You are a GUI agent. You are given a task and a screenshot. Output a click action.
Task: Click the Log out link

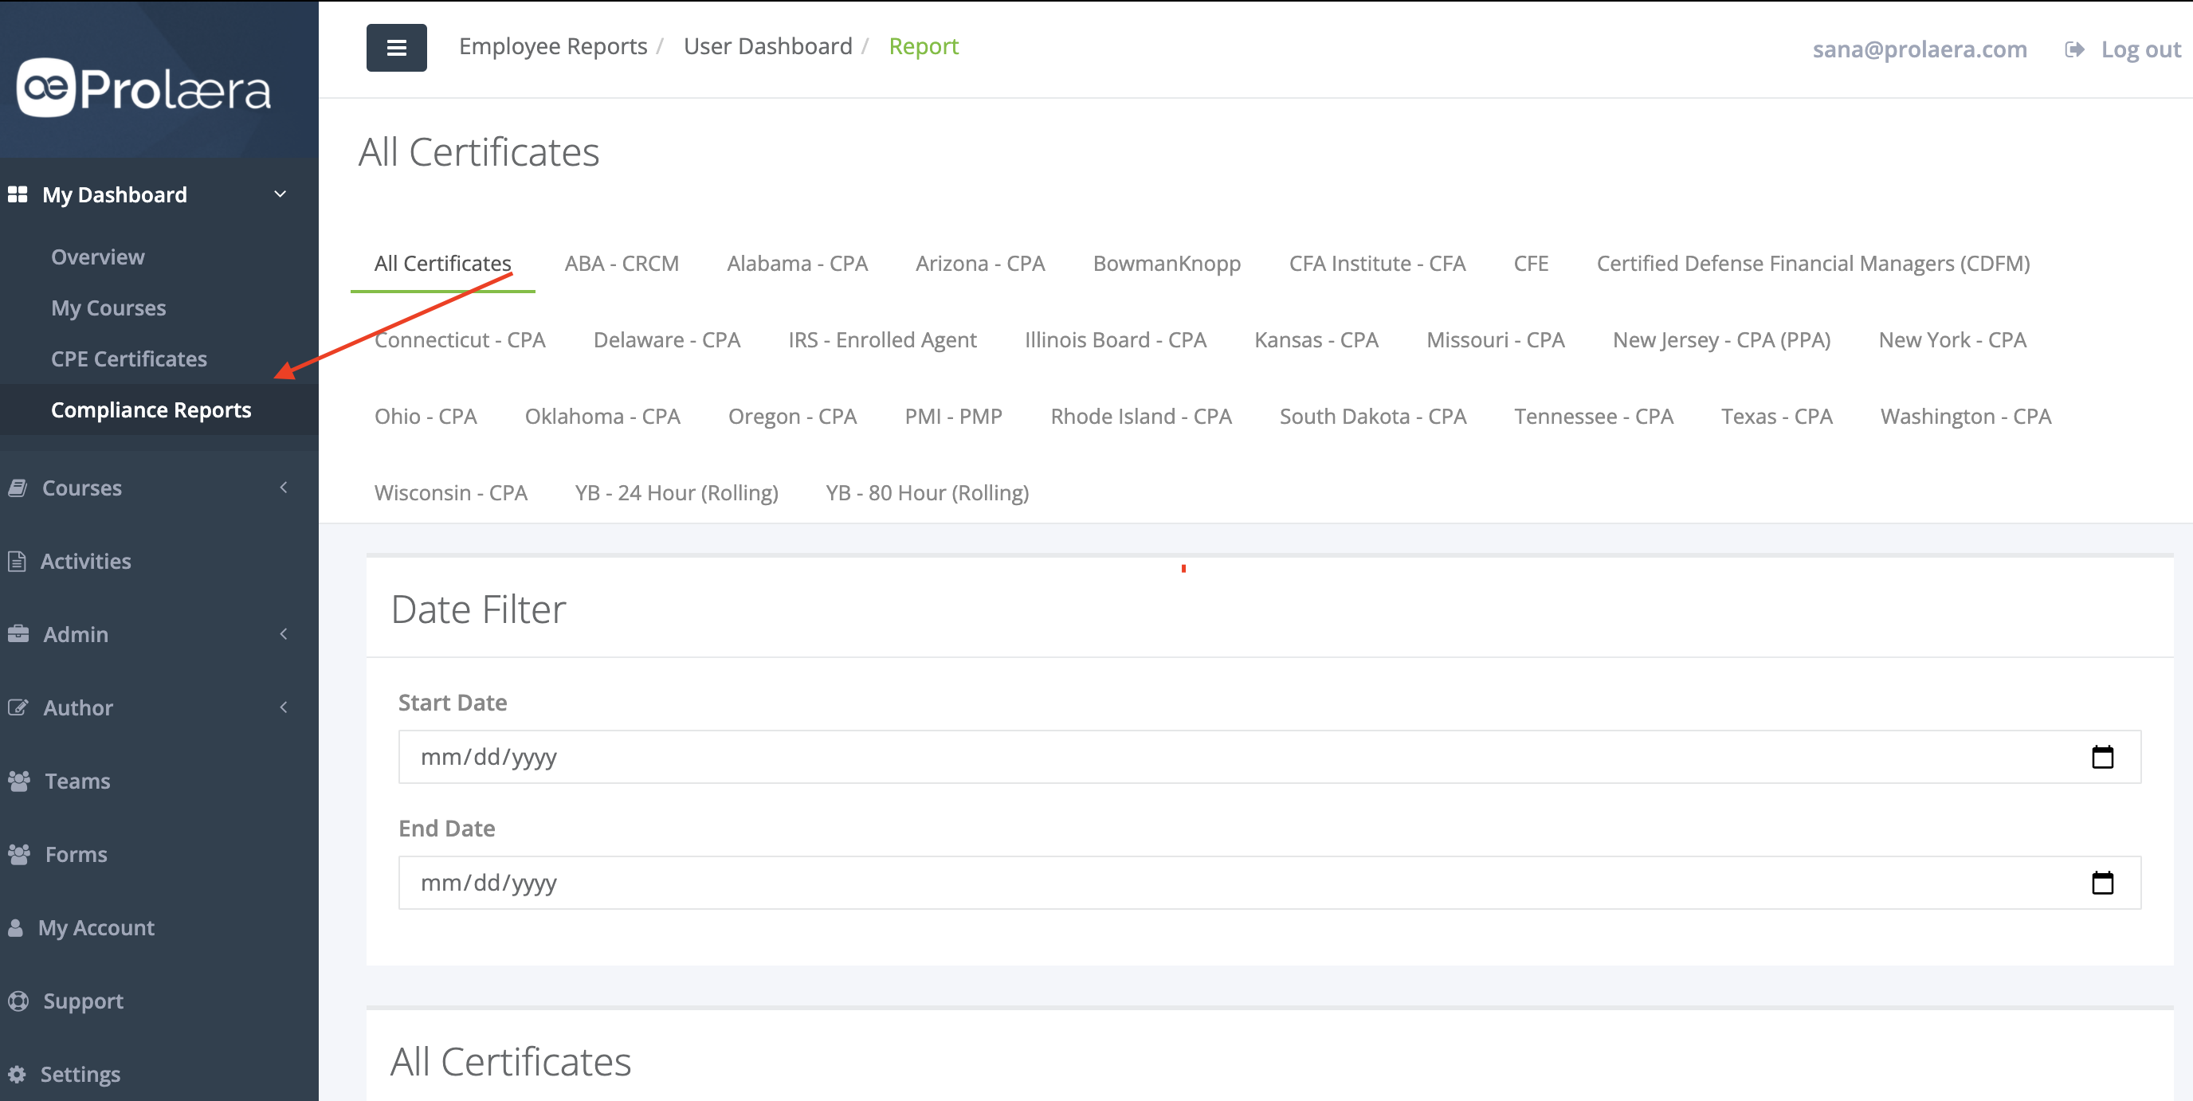point(2140,49)
